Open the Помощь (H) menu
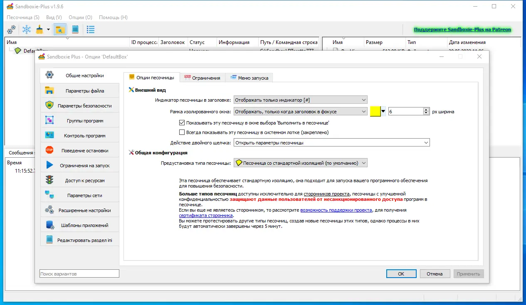The height and width of the screenshot is (305, 526). [x=113, y=17]
